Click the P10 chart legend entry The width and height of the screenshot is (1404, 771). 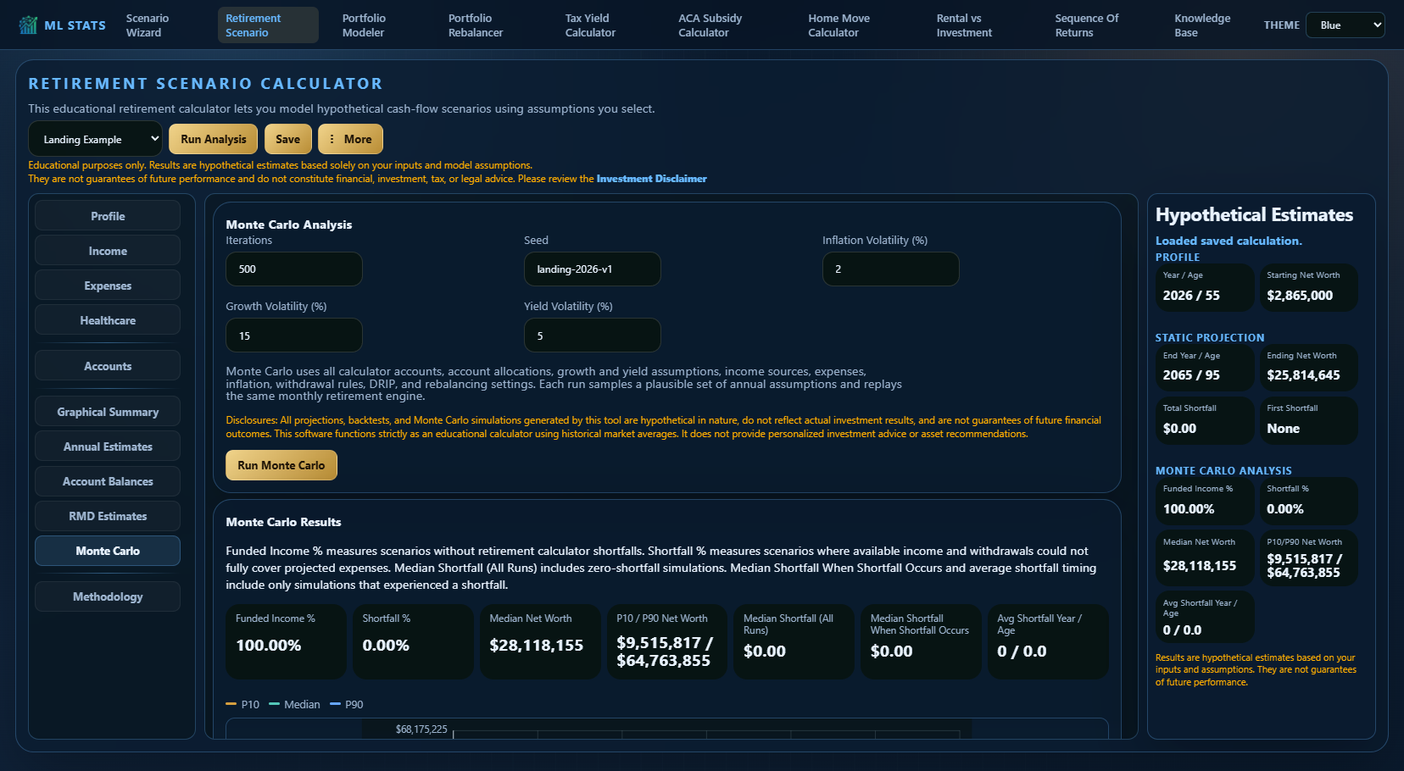[x=243, y=704]
